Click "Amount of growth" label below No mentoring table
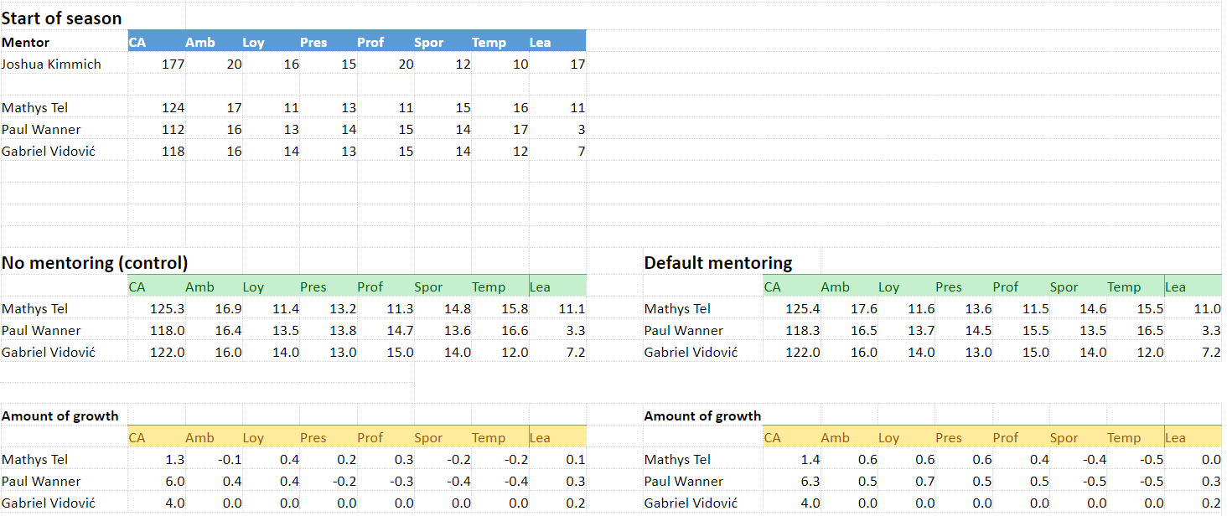The image size is (1227, 516). (60, 416)
